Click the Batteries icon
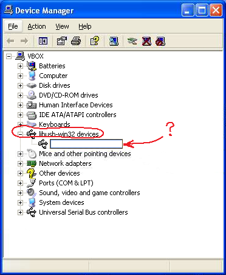The image size is (226, 275). click(32, 66)
